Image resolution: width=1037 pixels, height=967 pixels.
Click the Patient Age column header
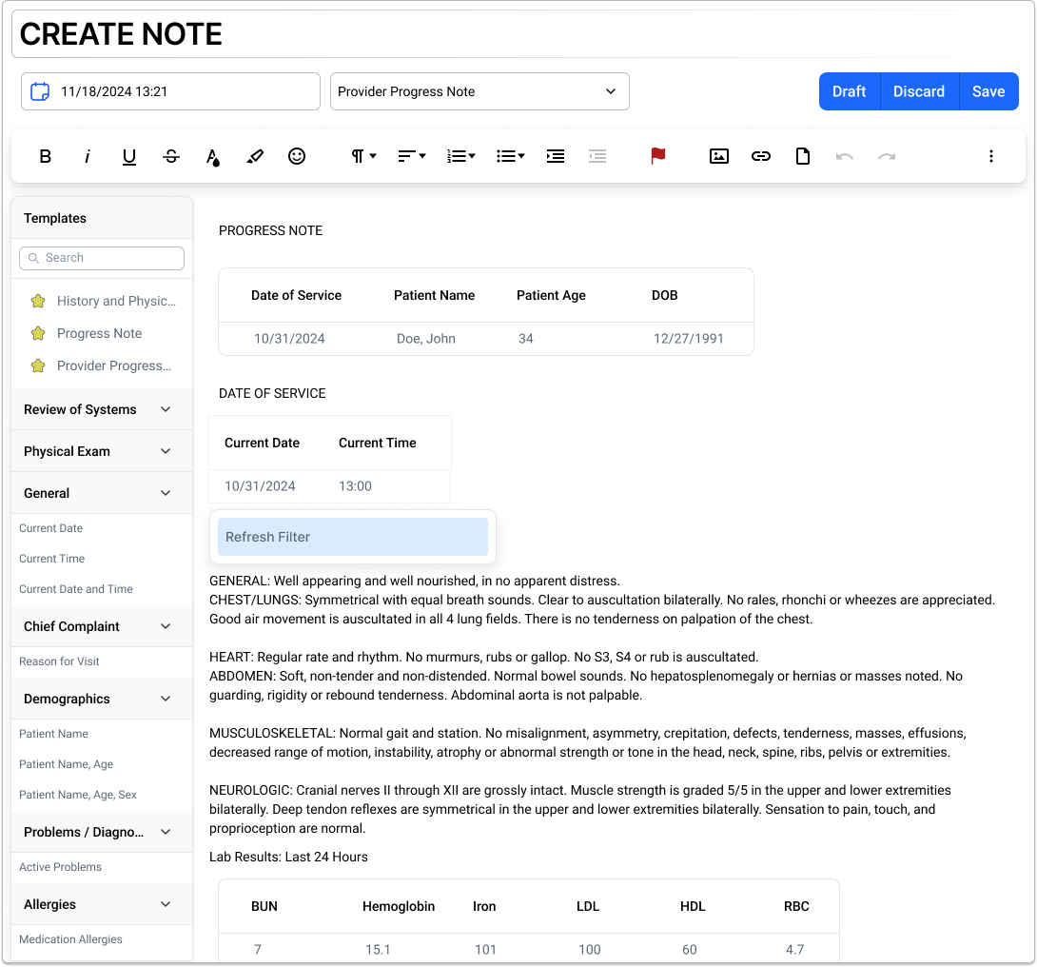[x=551, y=296]
